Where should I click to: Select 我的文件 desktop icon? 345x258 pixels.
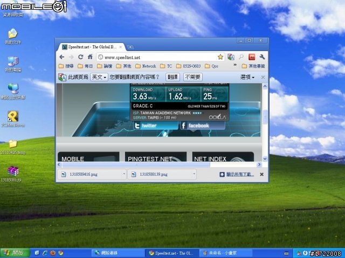point(13,37)
